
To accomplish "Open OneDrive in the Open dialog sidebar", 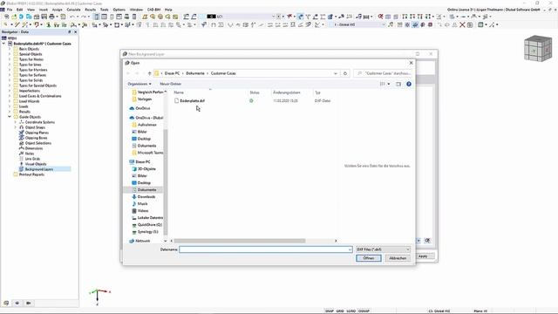I will click(143, 108).
